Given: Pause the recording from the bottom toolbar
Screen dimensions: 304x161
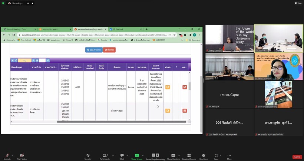Looking at the screenshot, I should tap(153, 155).
